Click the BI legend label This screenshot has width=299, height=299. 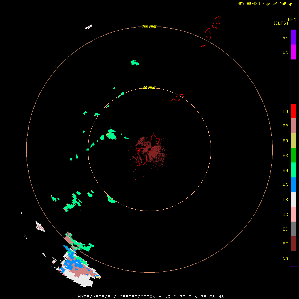(x=285, y=244)
